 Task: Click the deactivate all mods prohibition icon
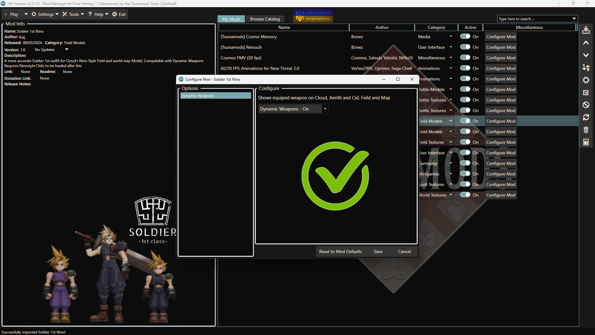pyautogui.click(x=586, y=105)
